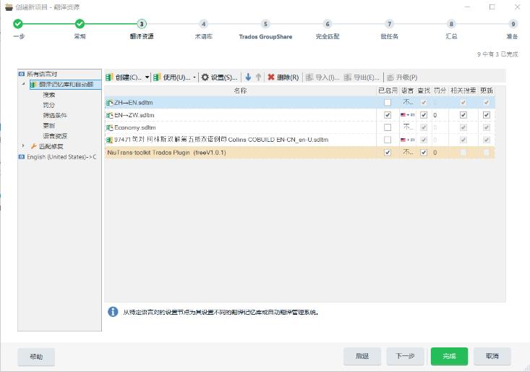Click the 下一步 next button

pos(406,356)
